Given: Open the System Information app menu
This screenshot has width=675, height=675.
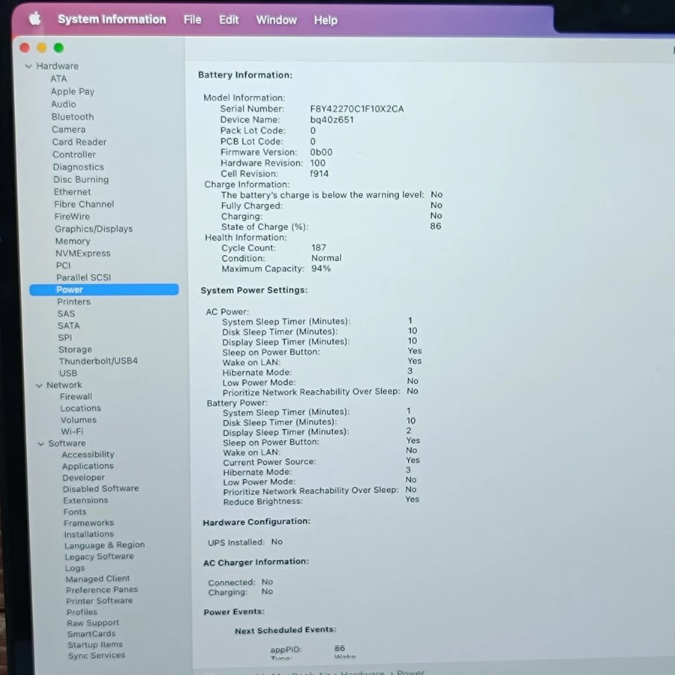Looking at the screenshot, I should click(x=112, y=19).
